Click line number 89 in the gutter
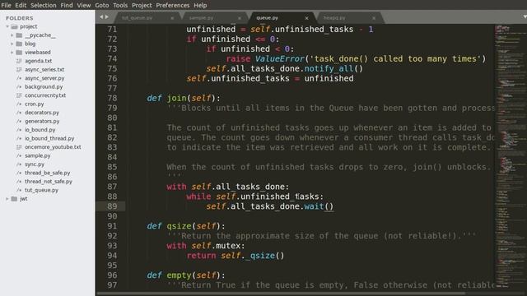Image resolution: width=527 pixels, height=296 pixels. click(x=112, y=206)
